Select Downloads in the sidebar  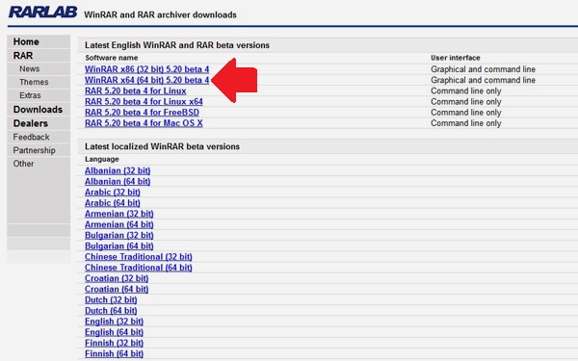tap(38, 110)
